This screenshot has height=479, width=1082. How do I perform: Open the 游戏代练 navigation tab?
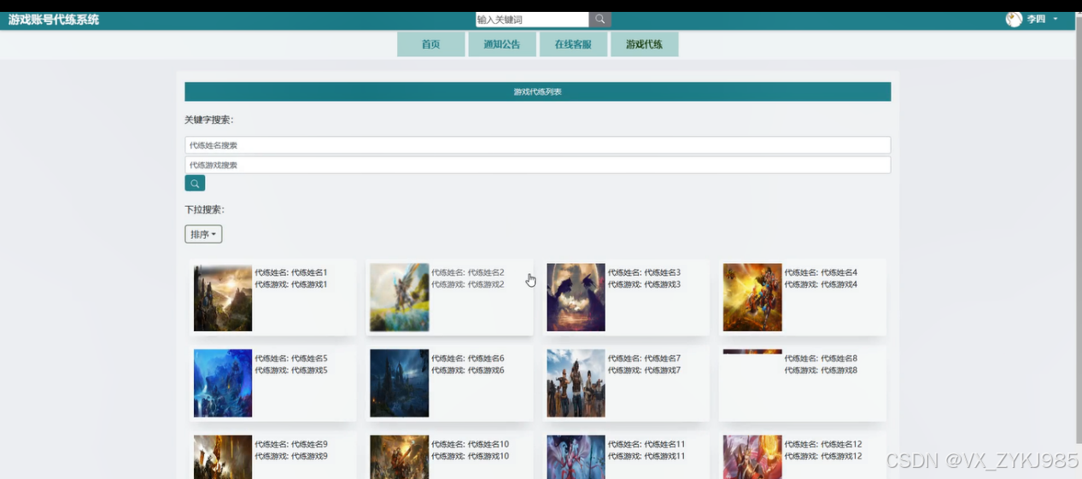645,44
